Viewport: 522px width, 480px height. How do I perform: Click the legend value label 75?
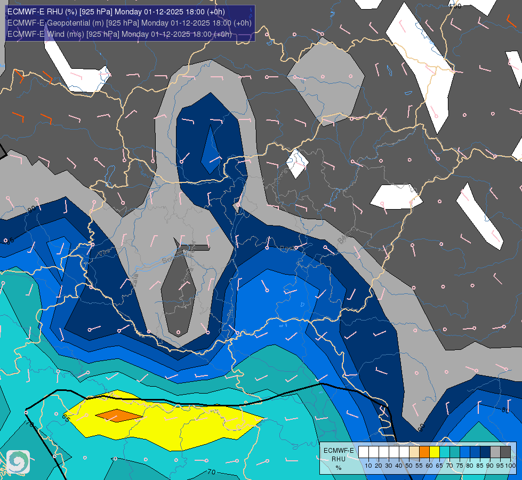(460, 466)
